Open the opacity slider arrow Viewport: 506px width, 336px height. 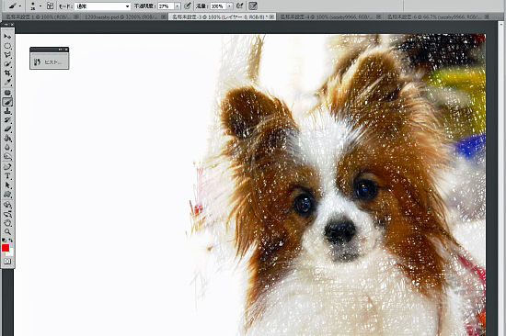pos(178,6)
